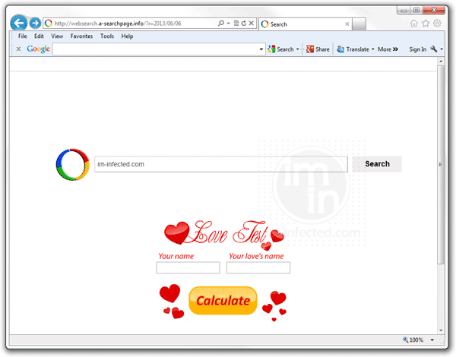This screenshot has width=456, height=357.
Task: Go forward with the Forward arrow button
Action: coord(35,23)
